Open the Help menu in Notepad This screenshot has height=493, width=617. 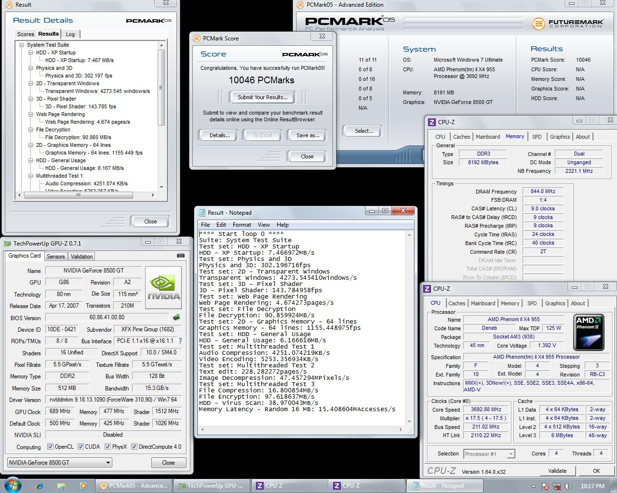[x=282, y=225]
